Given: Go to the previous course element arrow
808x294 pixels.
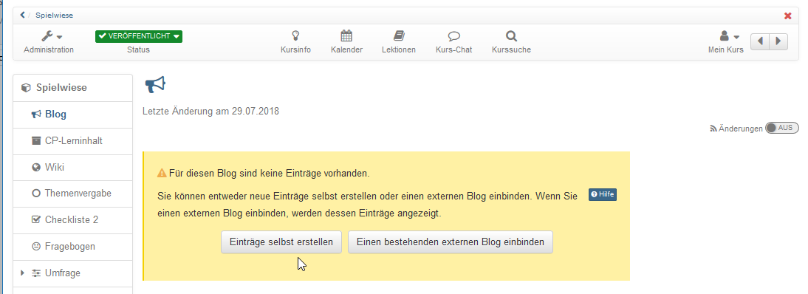Looking at the screenshot, I should [x=760, y=41].
